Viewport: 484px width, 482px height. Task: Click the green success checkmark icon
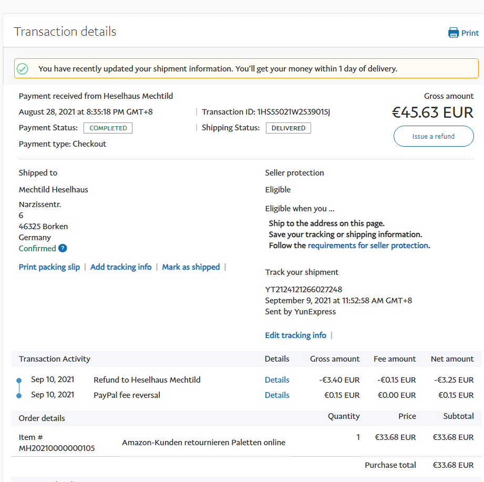[22, 69]
